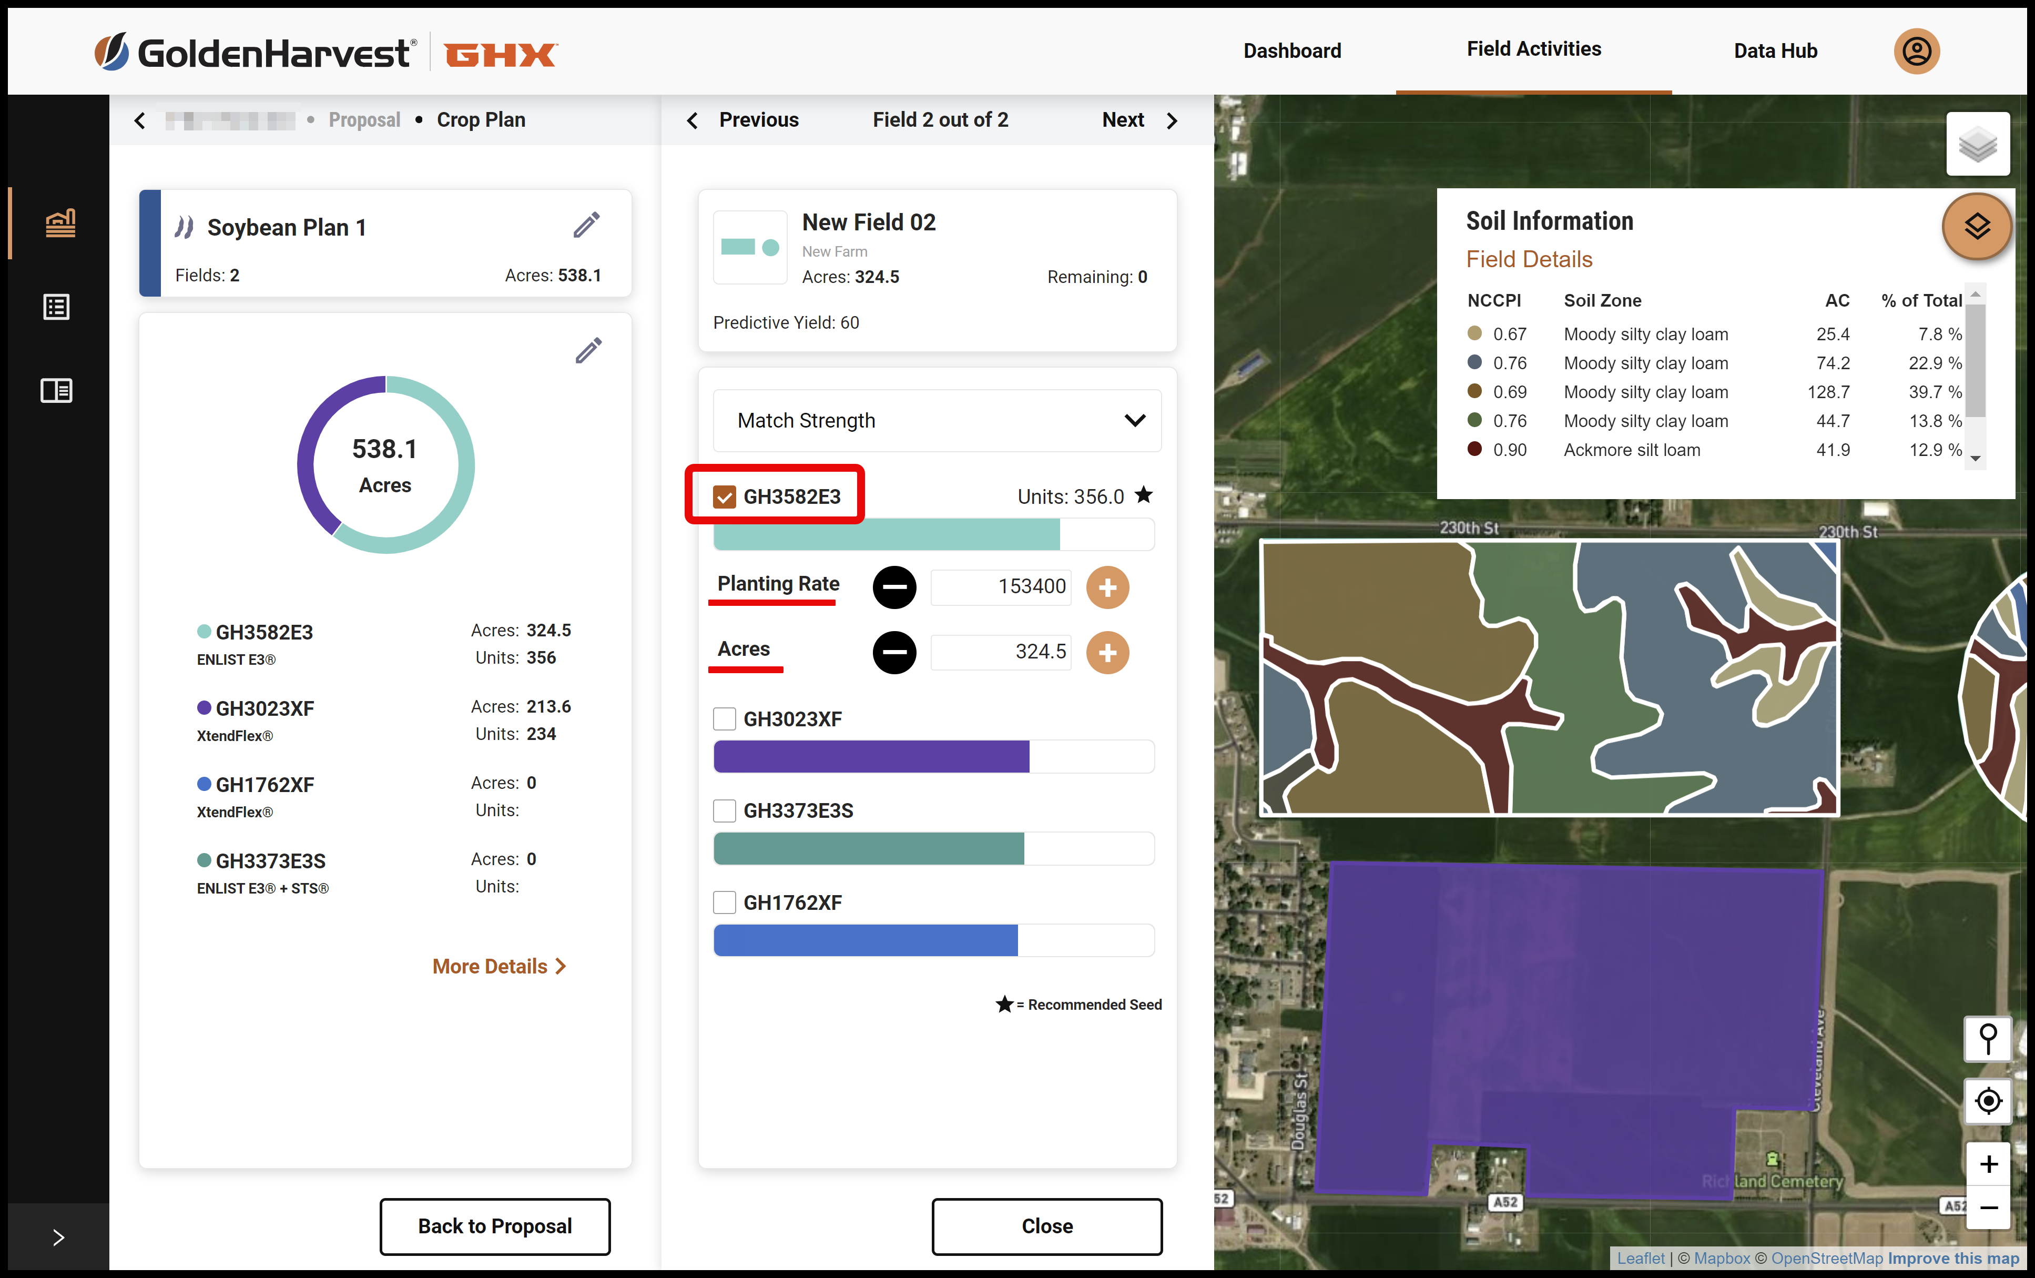
Task: Decrease the acres with minus button
Action: point(894,653)
